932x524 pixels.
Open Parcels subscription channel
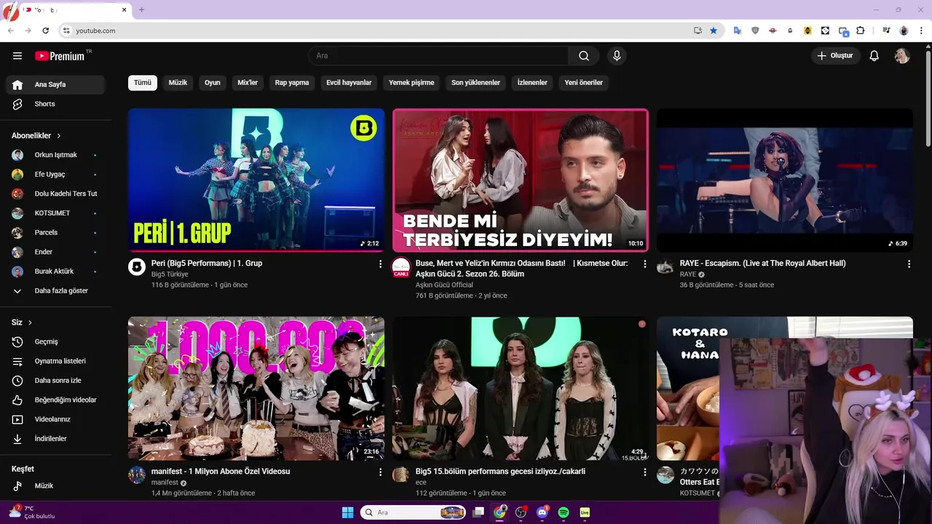[55, 232]
